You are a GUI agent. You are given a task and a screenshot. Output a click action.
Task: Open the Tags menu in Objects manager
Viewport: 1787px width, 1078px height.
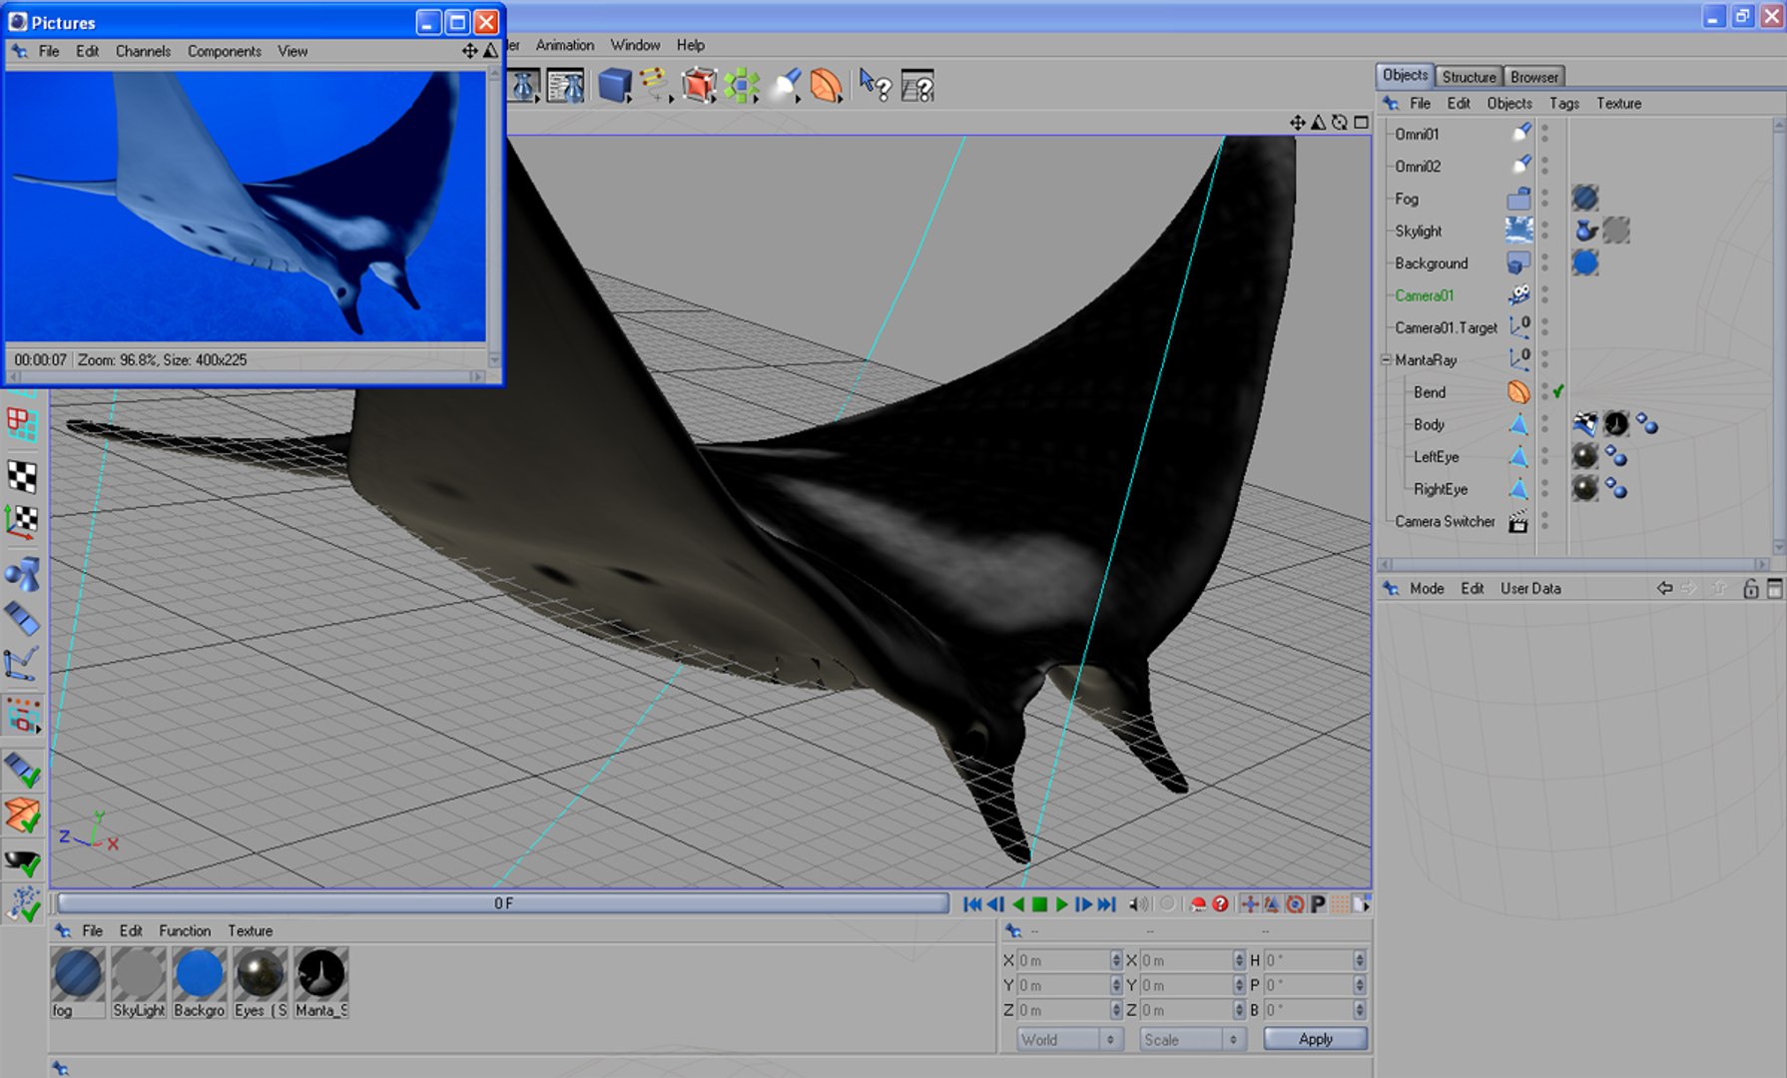pyautogui.click(x=1563, y=104)
